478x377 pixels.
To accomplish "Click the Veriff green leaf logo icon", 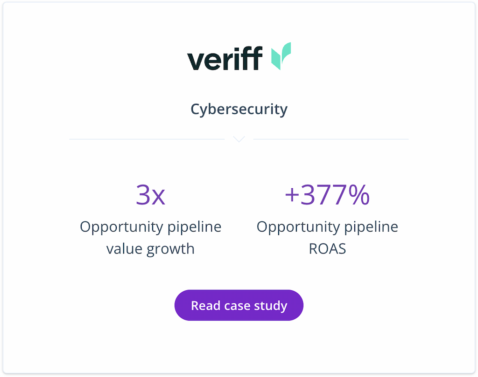I will point(281,56).
